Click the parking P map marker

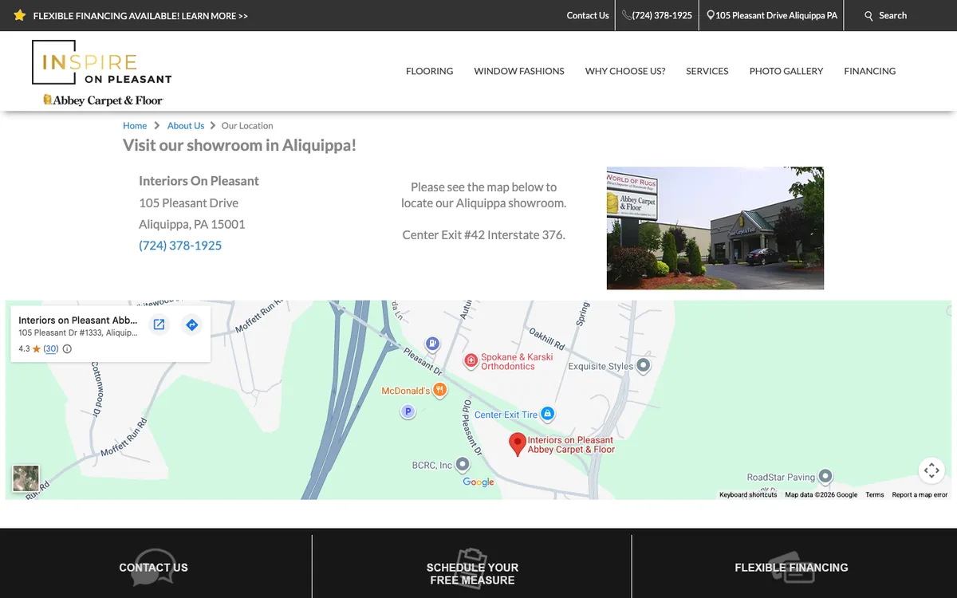(x=408, y=411)
